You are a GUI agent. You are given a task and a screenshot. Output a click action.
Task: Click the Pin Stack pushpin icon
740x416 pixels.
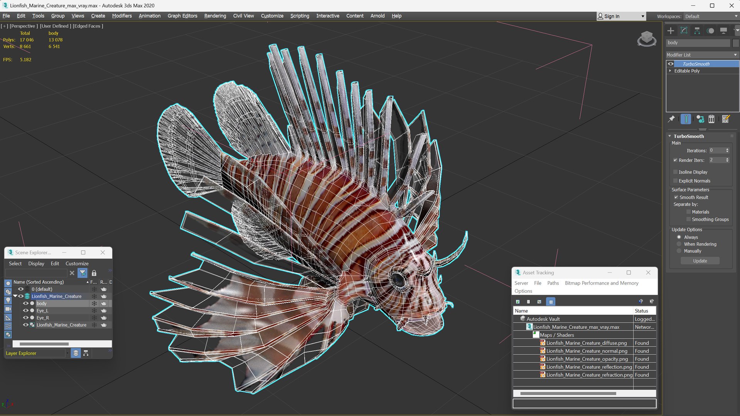pos(671,119)
